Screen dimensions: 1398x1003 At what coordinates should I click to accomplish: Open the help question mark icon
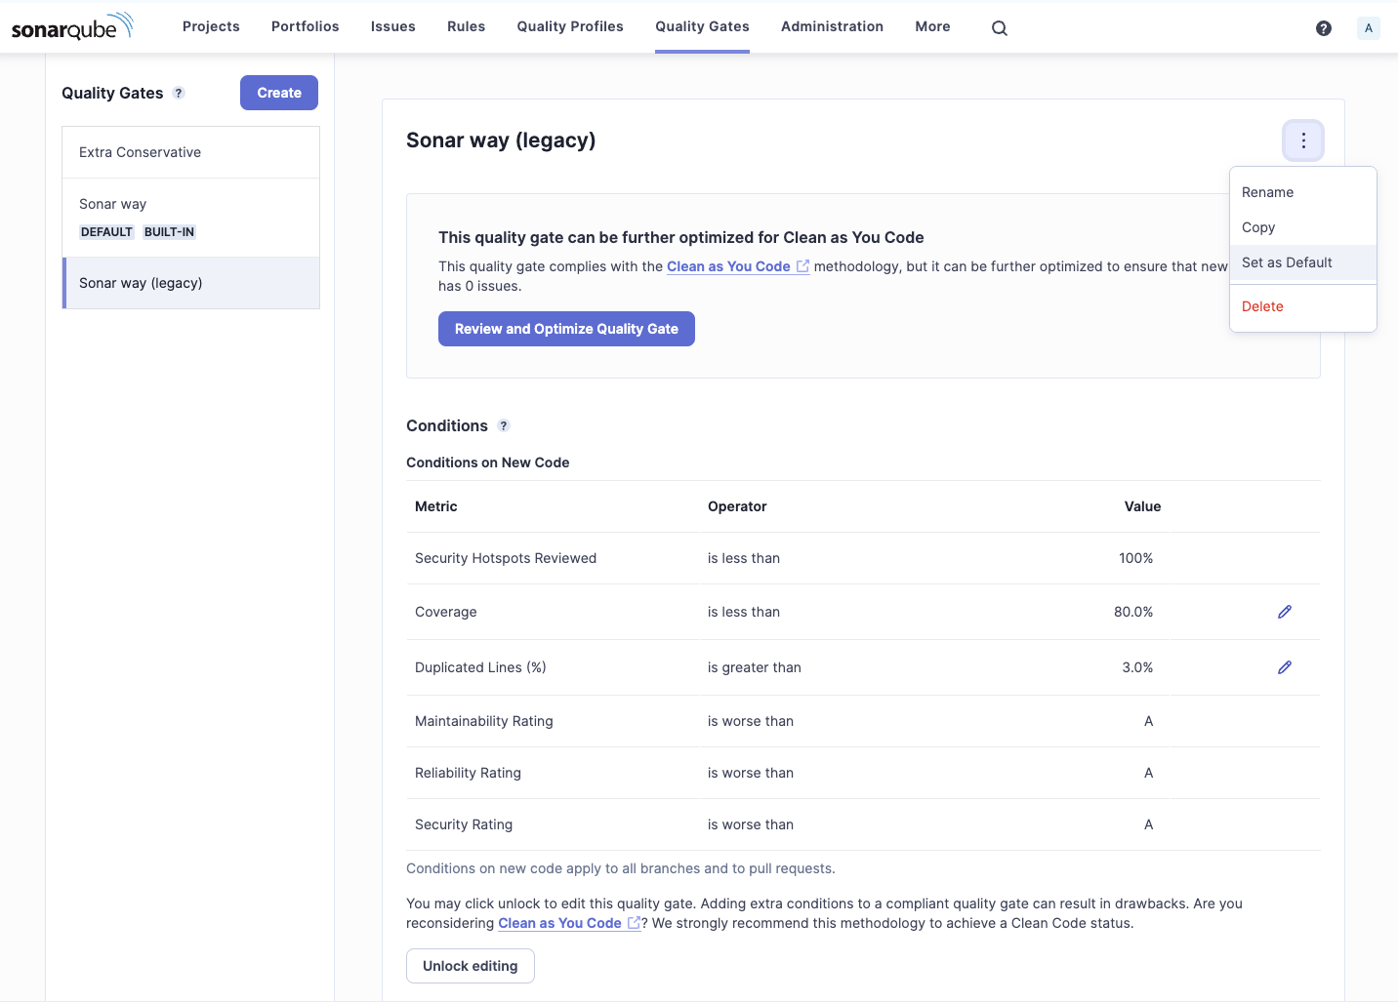click(x=1323, y=28)
